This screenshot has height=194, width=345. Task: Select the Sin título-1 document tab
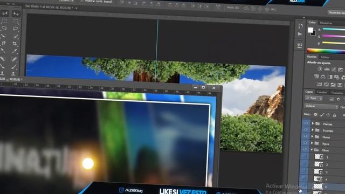click(x=49, y=7)
